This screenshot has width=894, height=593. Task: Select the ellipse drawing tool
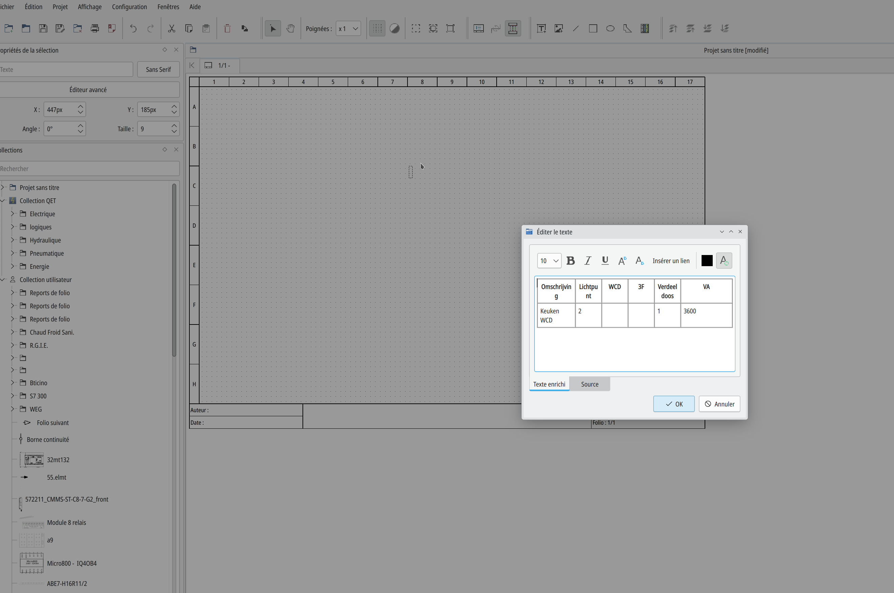click(x=610, y=28)
